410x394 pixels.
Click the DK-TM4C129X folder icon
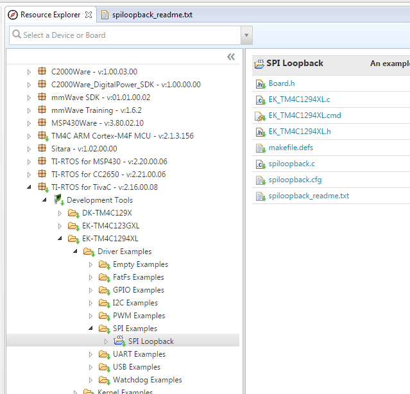click(x=74, y=213)
